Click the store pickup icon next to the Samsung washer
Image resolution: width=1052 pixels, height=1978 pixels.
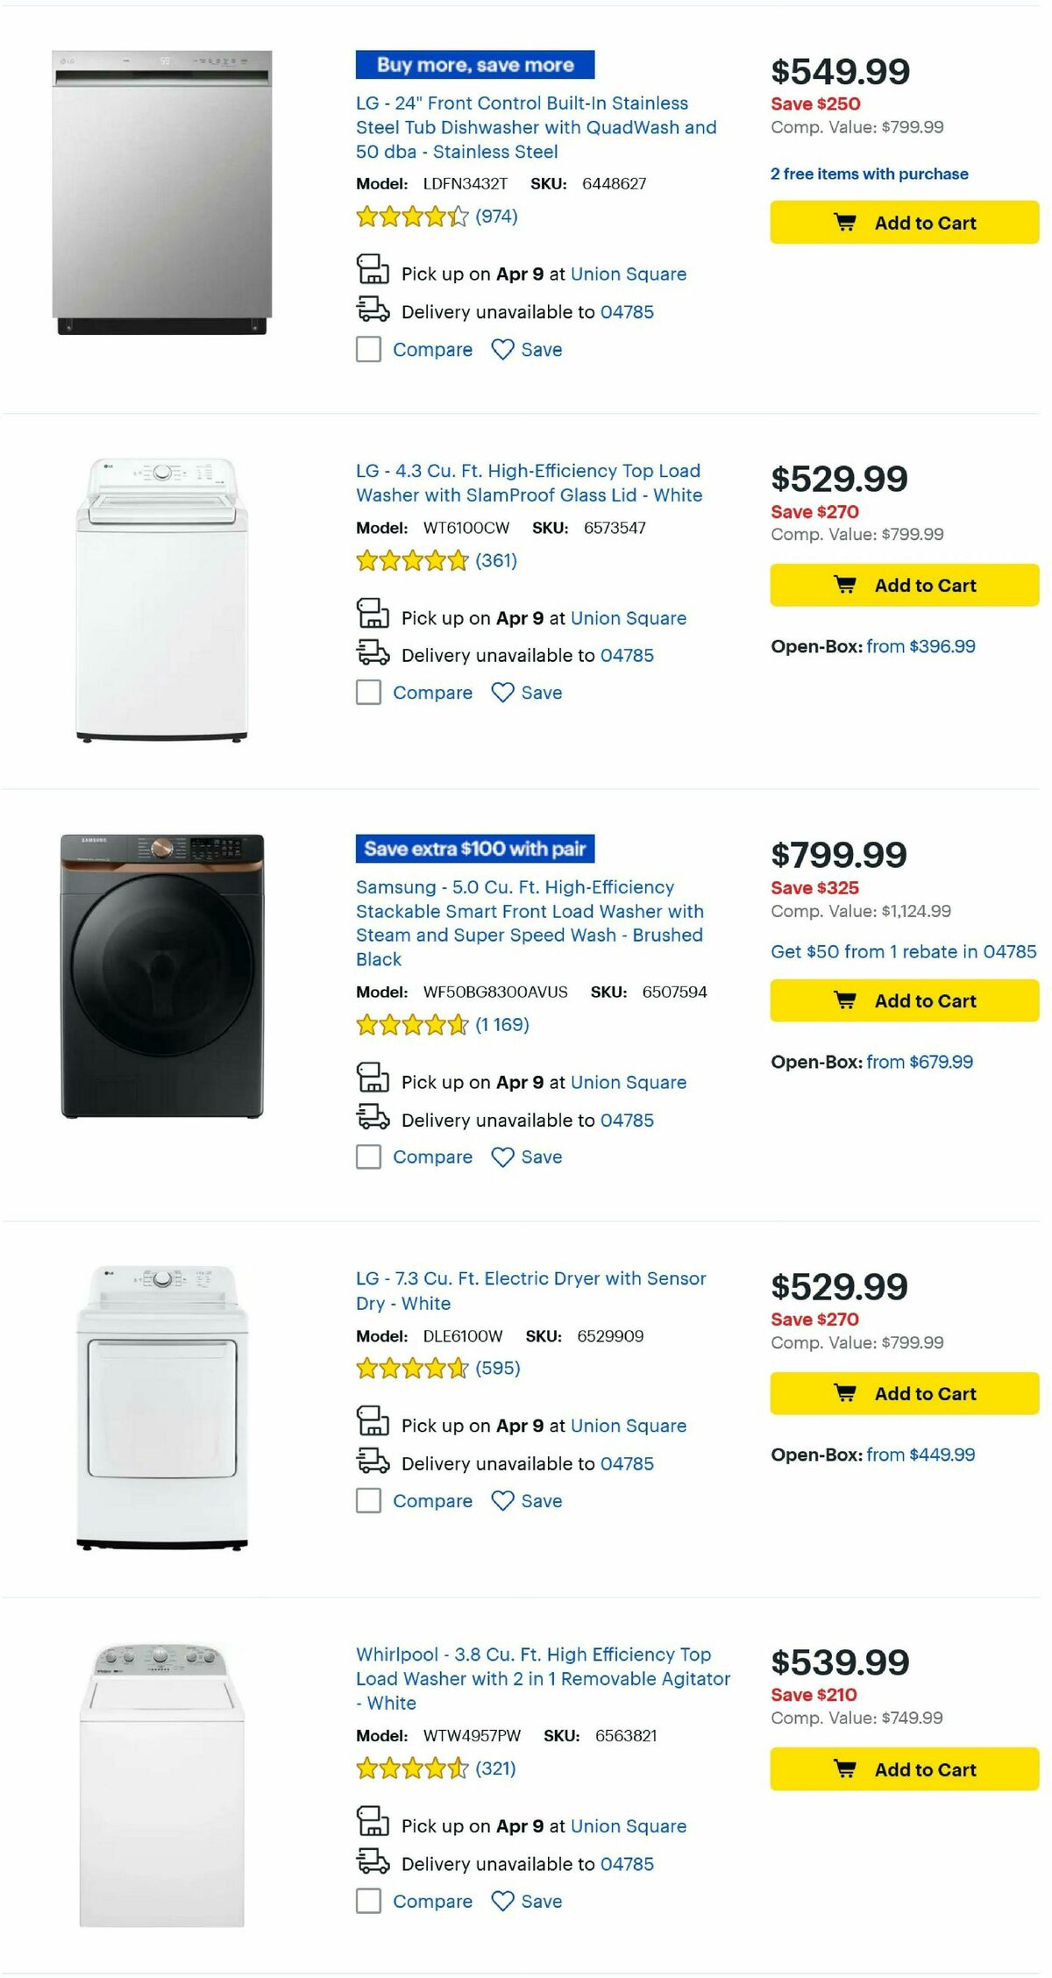[x=374, y=1081]
